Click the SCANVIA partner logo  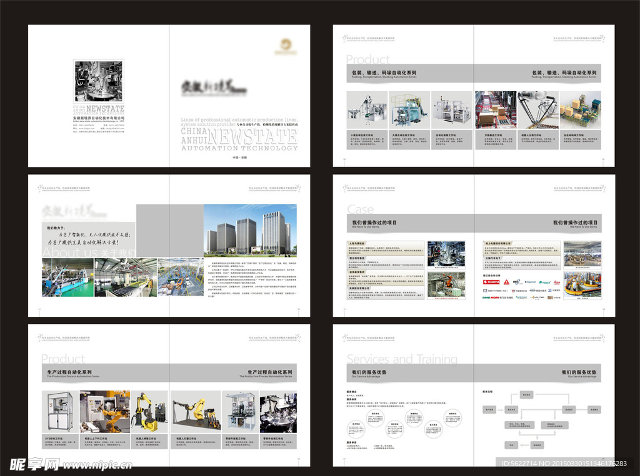click(492, 281)
